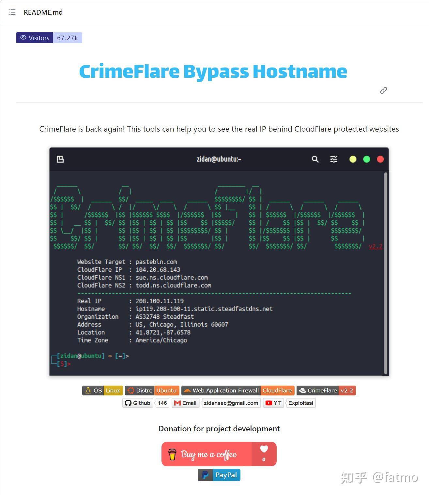Click the CrimeFlare v2.2 badge

326,391
